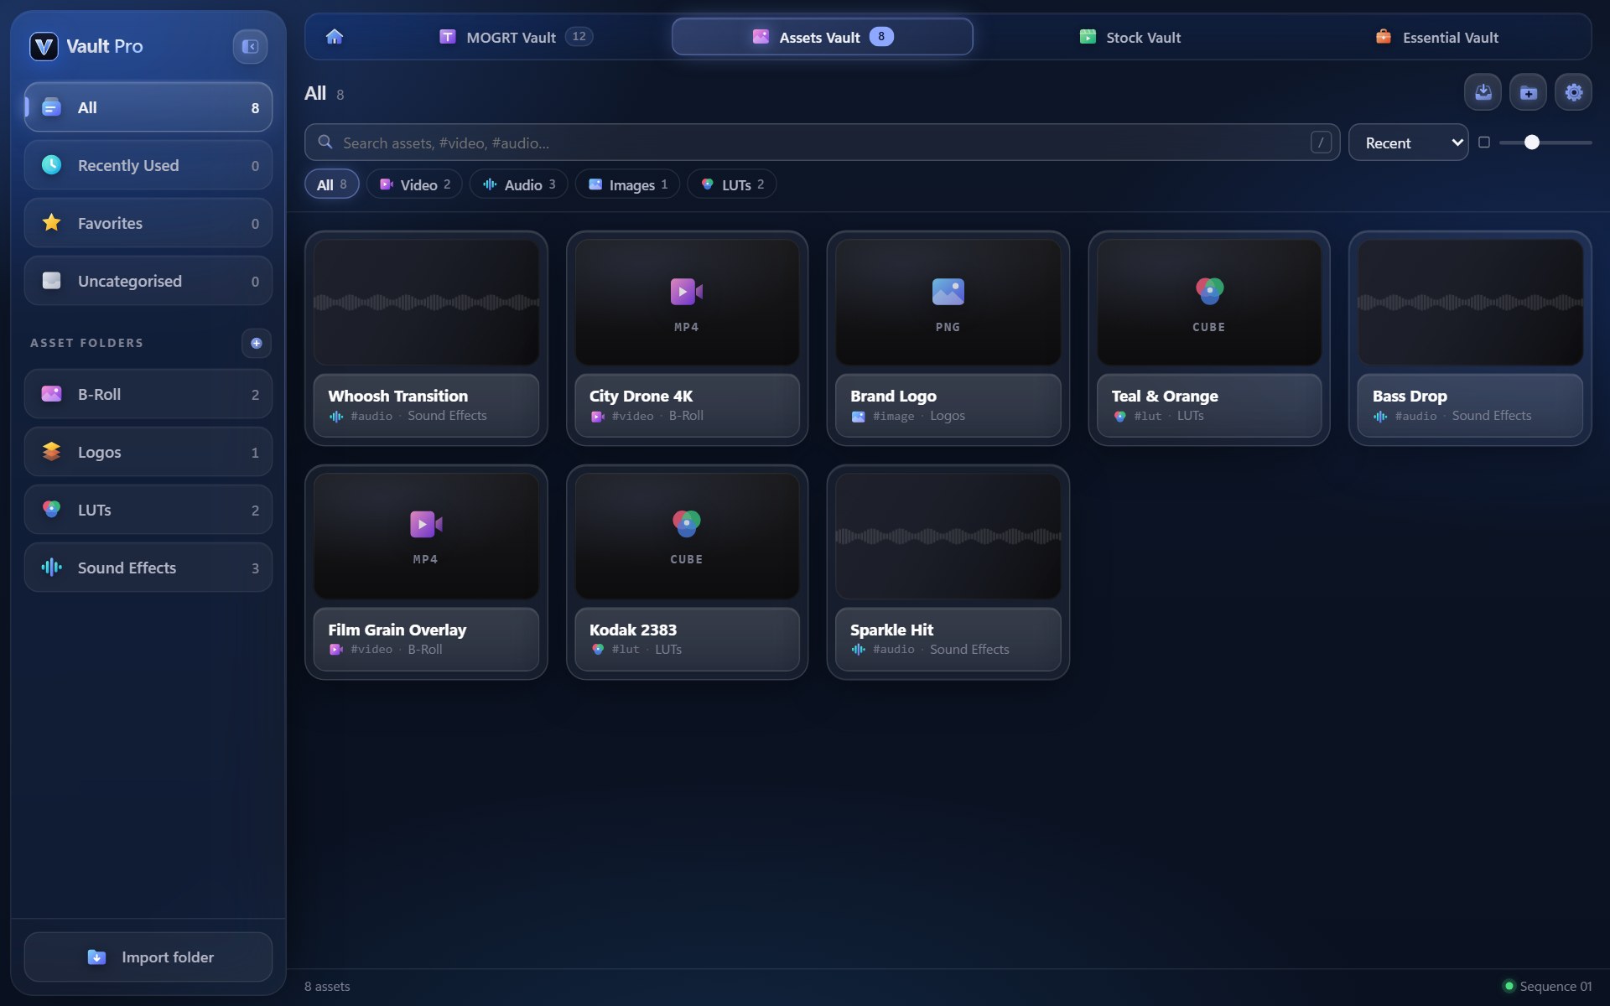Filter by the Video chip

pos(414,184)
